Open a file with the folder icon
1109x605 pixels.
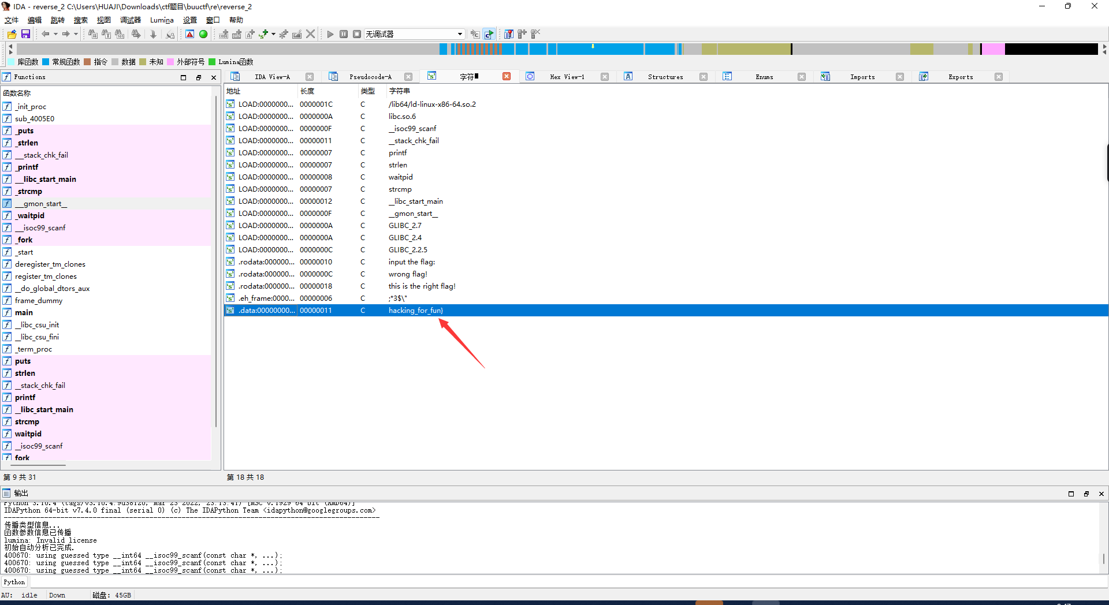pos(12,34)
